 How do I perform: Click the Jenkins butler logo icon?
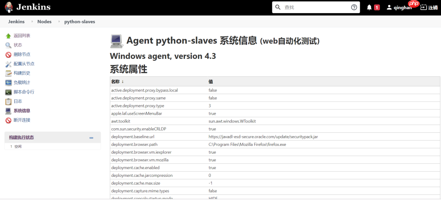pos(9,7)
